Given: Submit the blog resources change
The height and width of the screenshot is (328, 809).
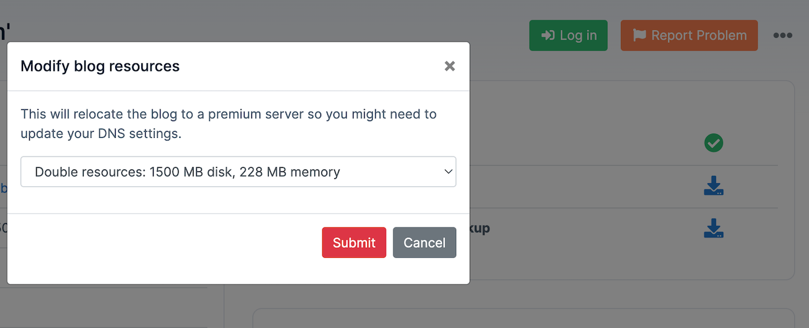Looking at the screenshot, I should pyautogui.click(x=354, y=242).
